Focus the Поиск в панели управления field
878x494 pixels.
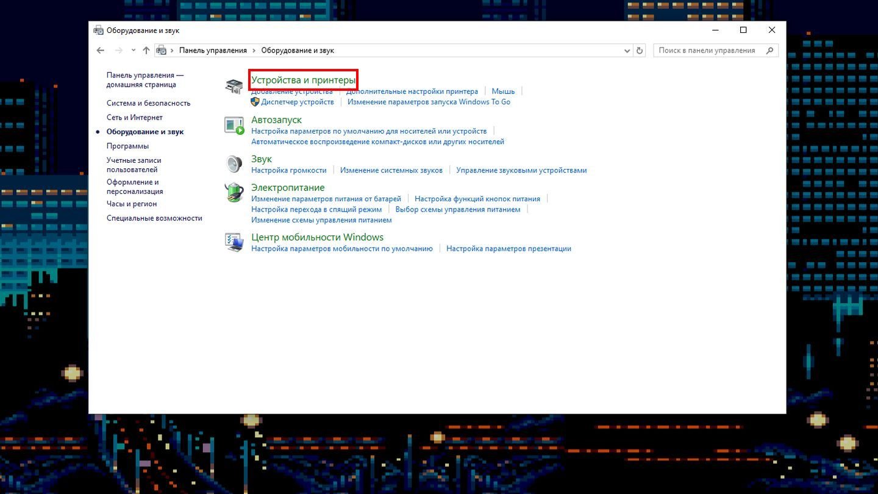pos(716,51)
